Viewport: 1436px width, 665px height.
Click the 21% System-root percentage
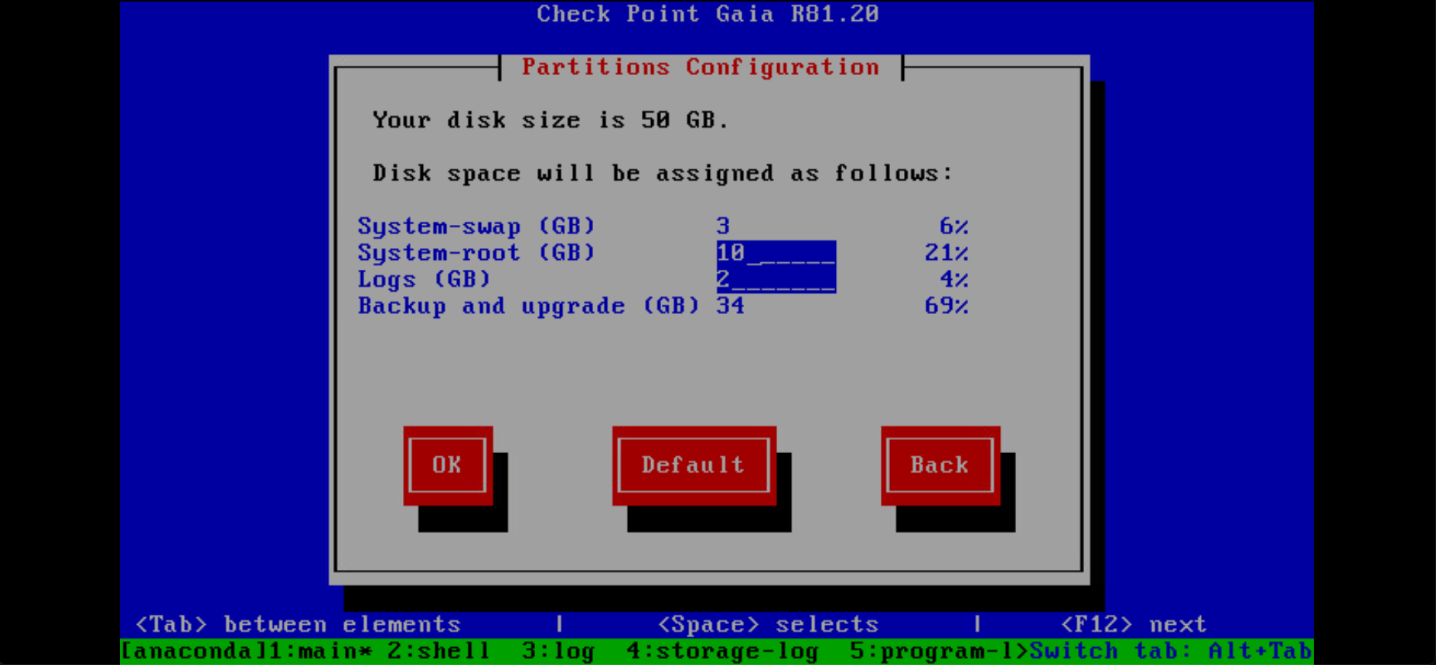(946, 253)
